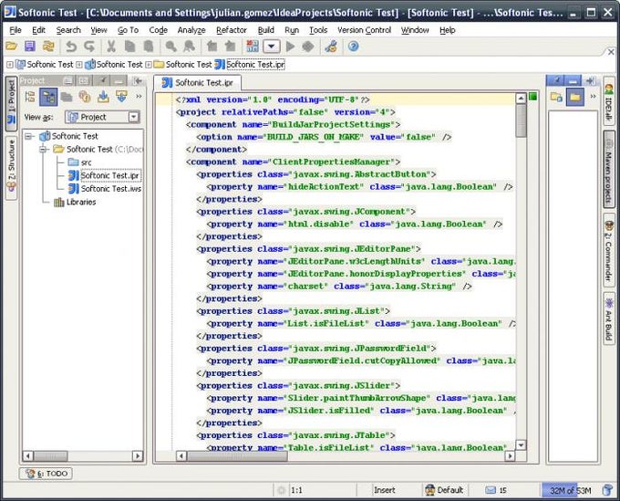Toggle the folder-with-arrow button in right panel
The height and width of the screenshot is (501, 620).
(x=556, y=97)
